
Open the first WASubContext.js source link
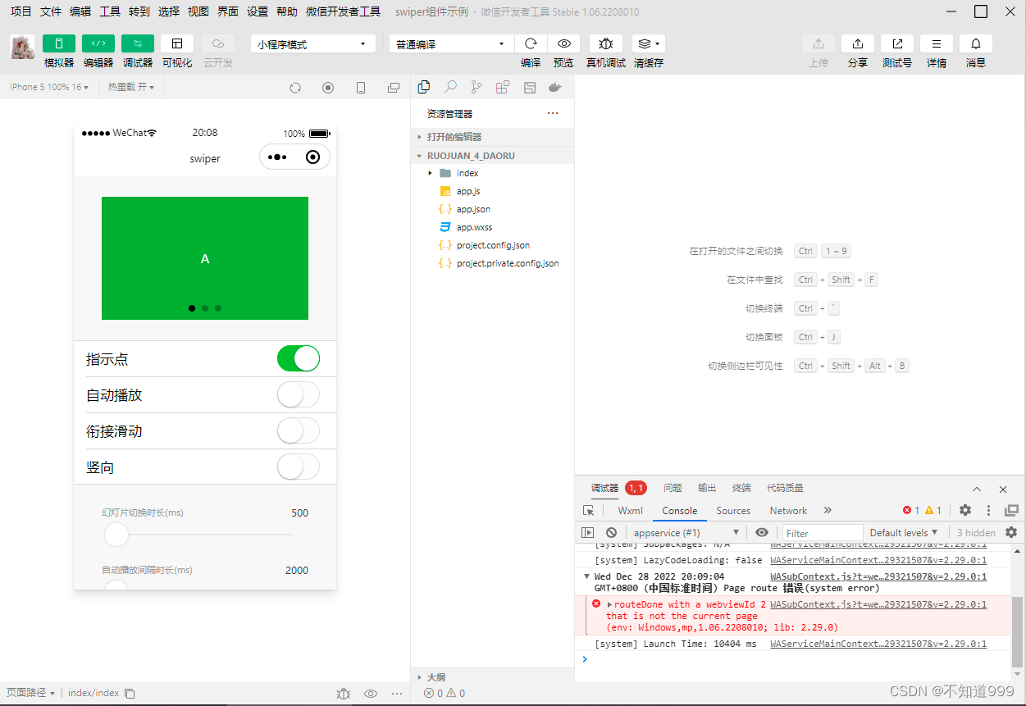click(878, 576)
